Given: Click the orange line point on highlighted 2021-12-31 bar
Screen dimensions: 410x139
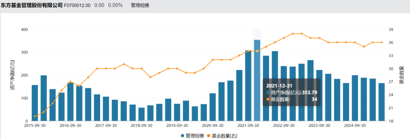Looking at the screenshot, I should [257, 51].
